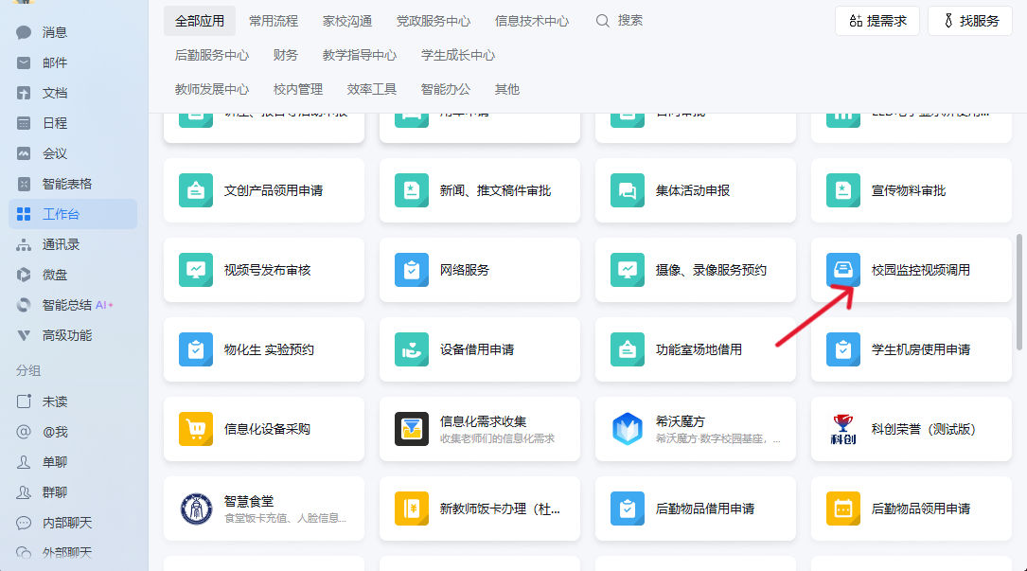Click the 提需求 button
The height and width of the screenshot is (571, 1027).
877,21
